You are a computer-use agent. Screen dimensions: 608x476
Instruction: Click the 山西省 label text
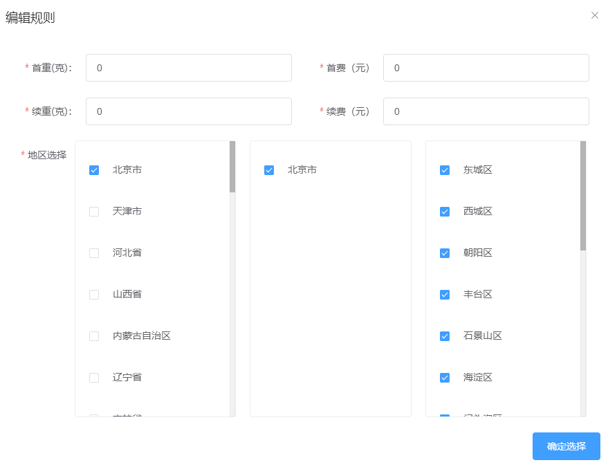tap(127, 295)
